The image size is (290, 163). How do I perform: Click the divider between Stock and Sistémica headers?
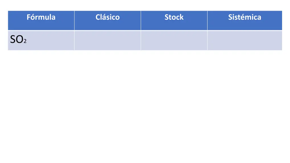click(208, 20)
